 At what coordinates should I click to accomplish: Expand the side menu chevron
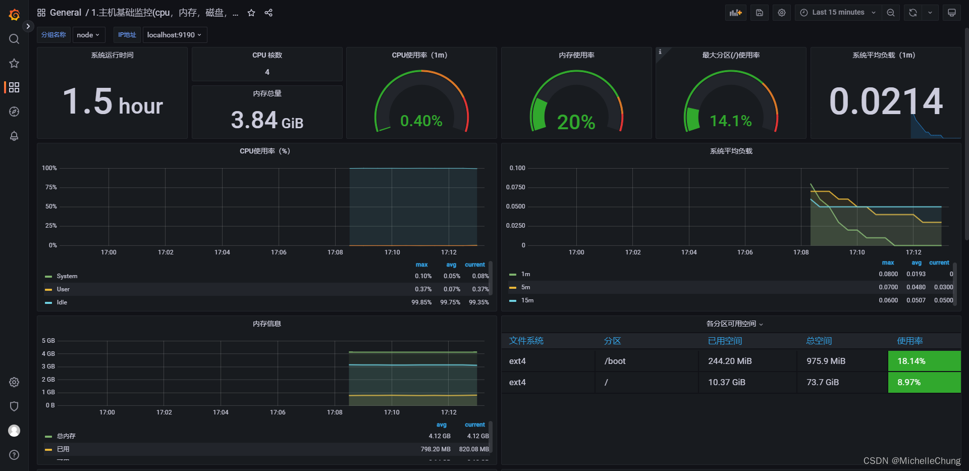[x=28, y=26]
